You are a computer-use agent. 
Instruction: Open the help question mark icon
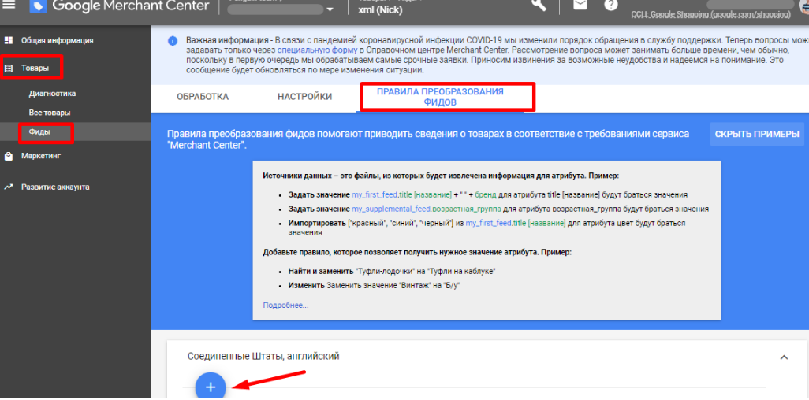tap(611, 5)
